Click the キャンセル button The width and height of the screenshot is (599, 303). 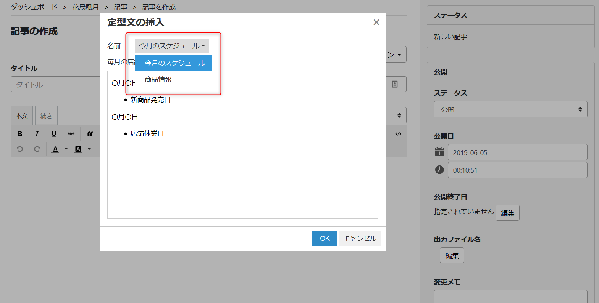point(360,239)
